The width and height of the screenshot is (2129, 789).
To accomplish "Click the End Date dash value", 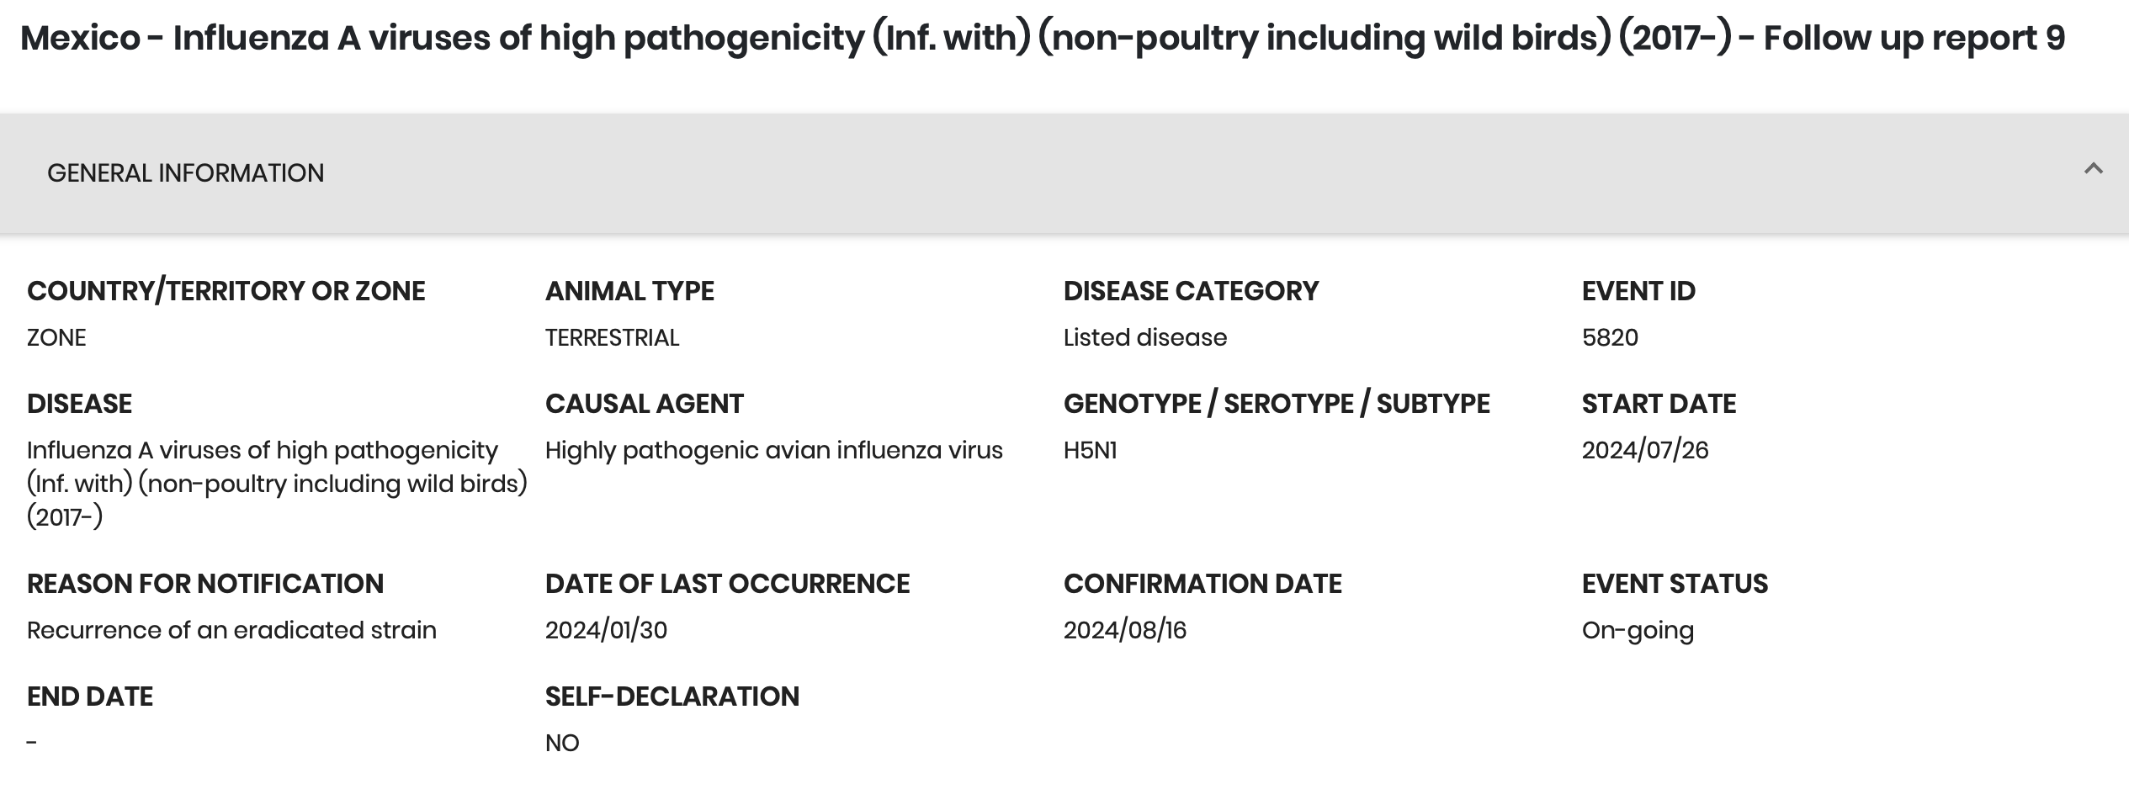I will (32, 744).
